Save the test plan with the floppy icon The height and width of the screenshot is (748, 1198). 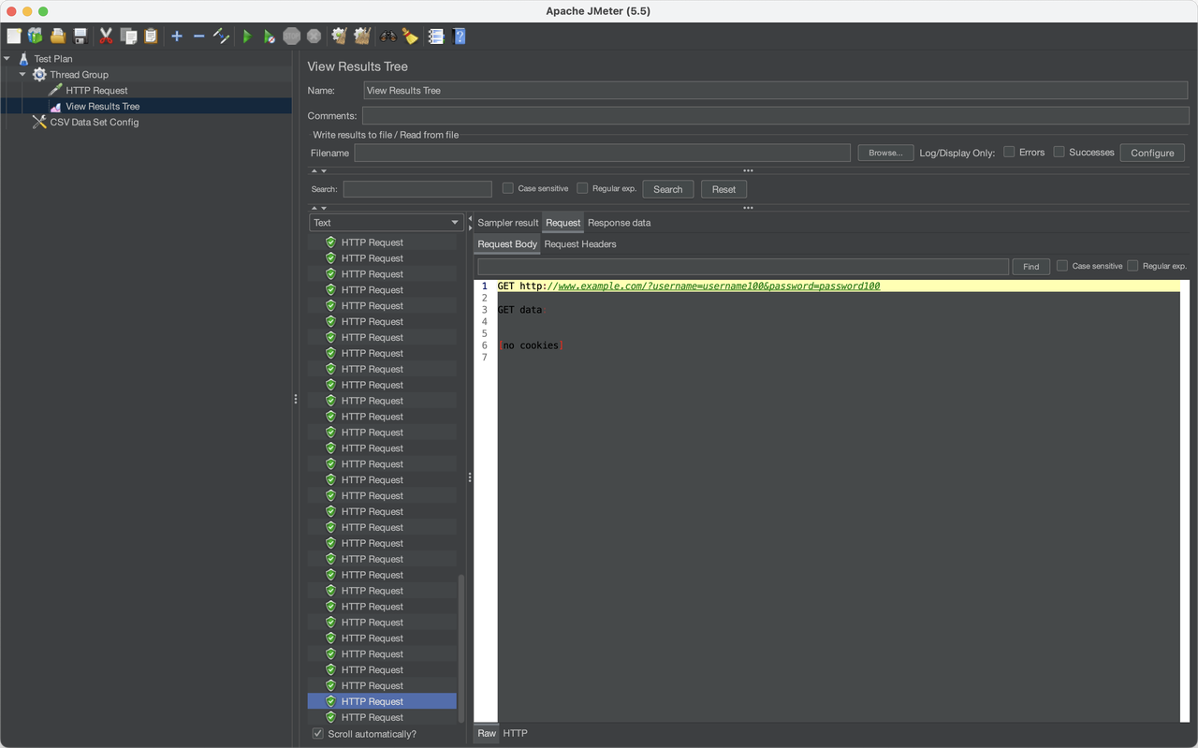(x=80, y=37)
